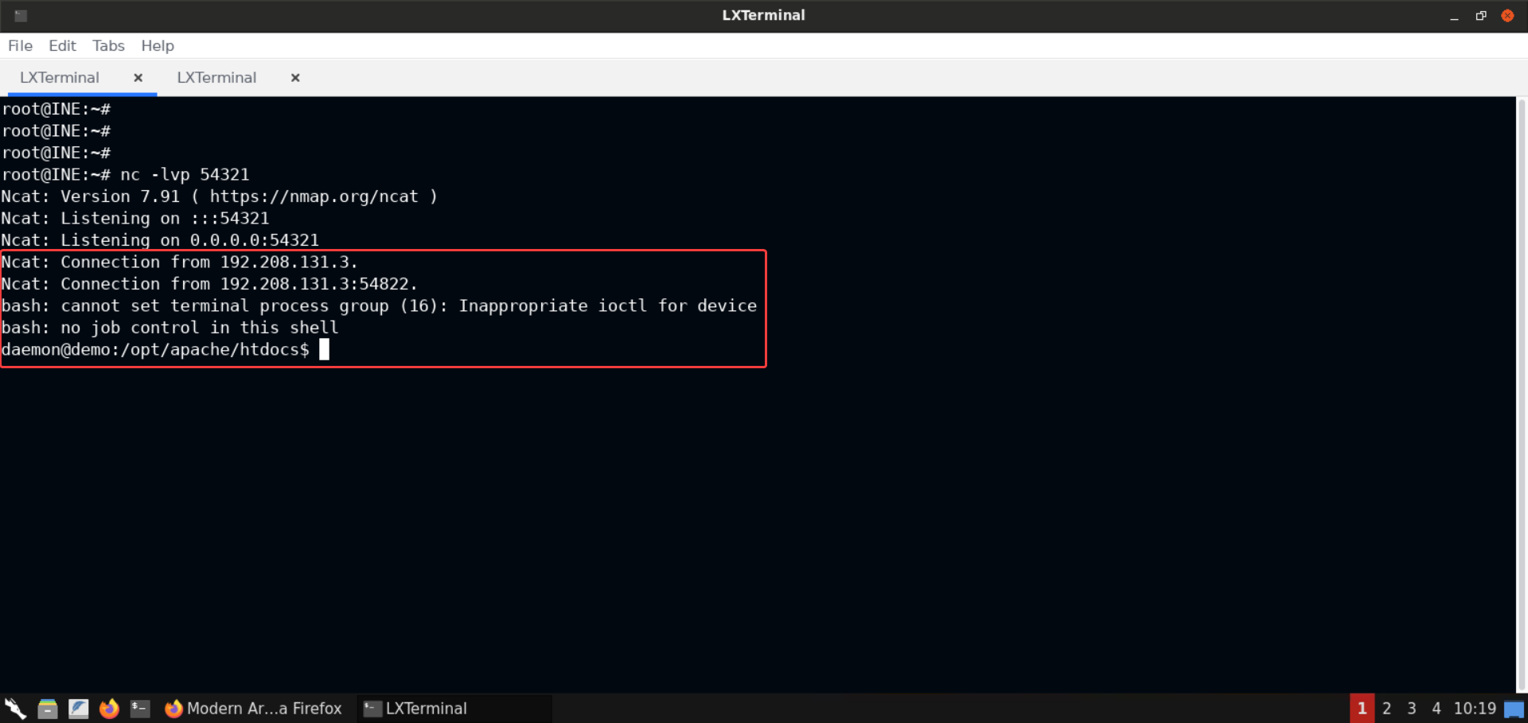Viewport: 1528px width, 723px height.
Task: Launch the file manager from the panel
Action: tap(48, 708)
